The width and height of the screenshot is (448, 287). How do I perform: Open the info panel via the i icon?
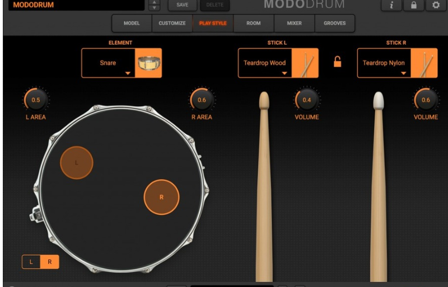391,5
